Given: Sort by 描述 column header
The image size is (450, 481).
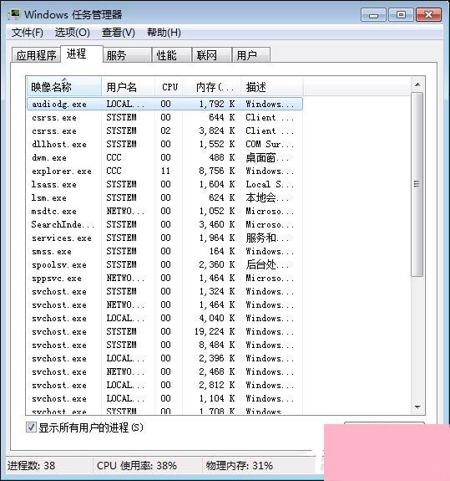Looking at the screenshot, I should [272, 87].
